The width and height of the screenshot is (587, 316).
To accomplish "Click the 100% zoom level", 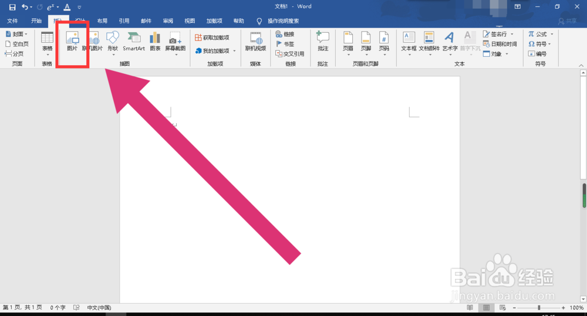I will [576, 307].
